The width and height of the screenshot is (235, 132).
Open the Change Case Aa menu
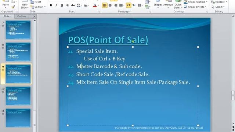(x=86, y=5)
